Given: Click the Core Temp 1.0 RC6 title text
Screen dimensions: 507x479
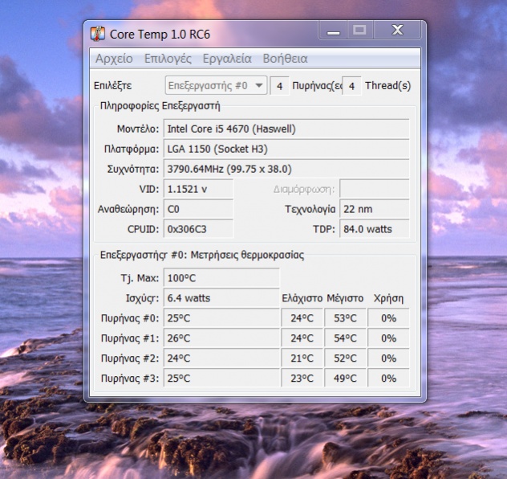Looking at the screenshot, I should click(x=160, y=35).
